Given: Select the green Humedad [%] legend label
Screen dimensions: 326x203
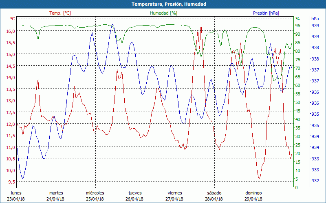Looking at the screenshot, I should click(x=163, y=13).
